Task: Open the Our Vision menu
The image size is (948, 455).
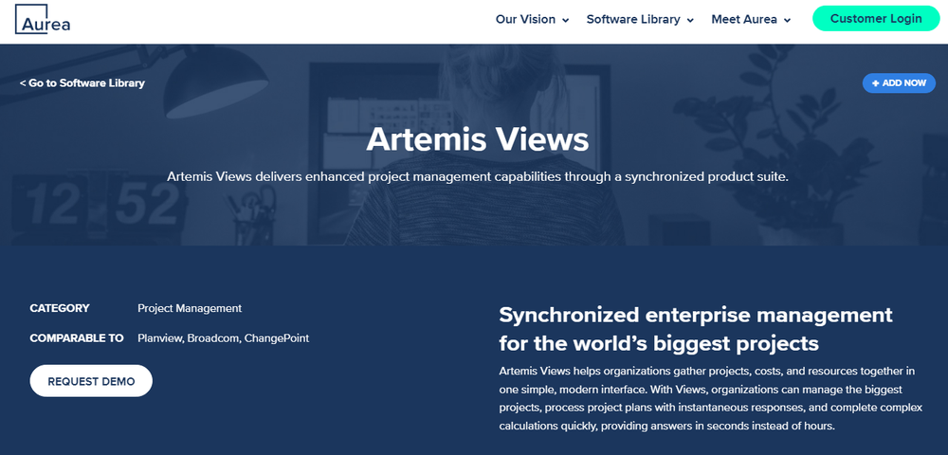Action: pos(525,19)
